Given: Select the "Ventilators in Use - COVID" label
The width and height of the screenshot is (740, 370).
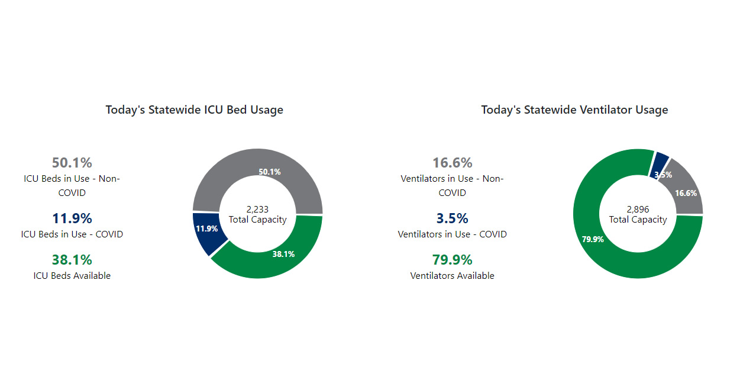Looking at the screenshot, I should click(x=453, y=234).
